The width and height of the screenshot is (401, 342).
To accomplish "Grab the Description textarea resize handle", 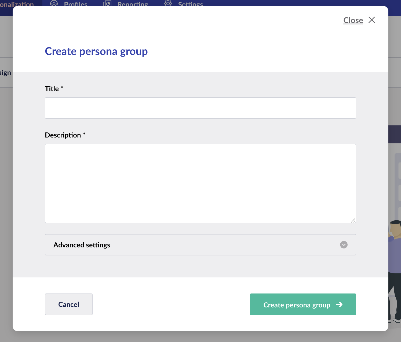I will click(353, 220).
